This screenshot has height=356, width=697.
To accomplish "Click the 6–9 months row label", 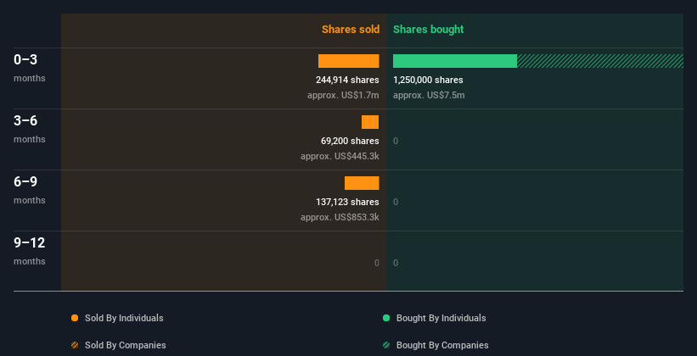I will pos(30,190).
